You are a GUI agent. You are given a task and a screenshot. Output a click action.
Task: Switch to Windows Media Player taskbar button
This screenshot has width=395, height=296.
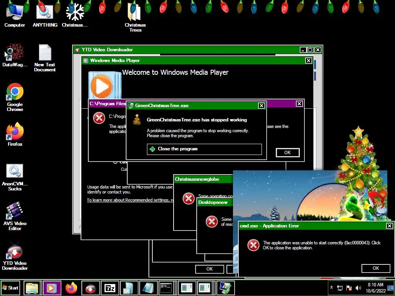52,288
